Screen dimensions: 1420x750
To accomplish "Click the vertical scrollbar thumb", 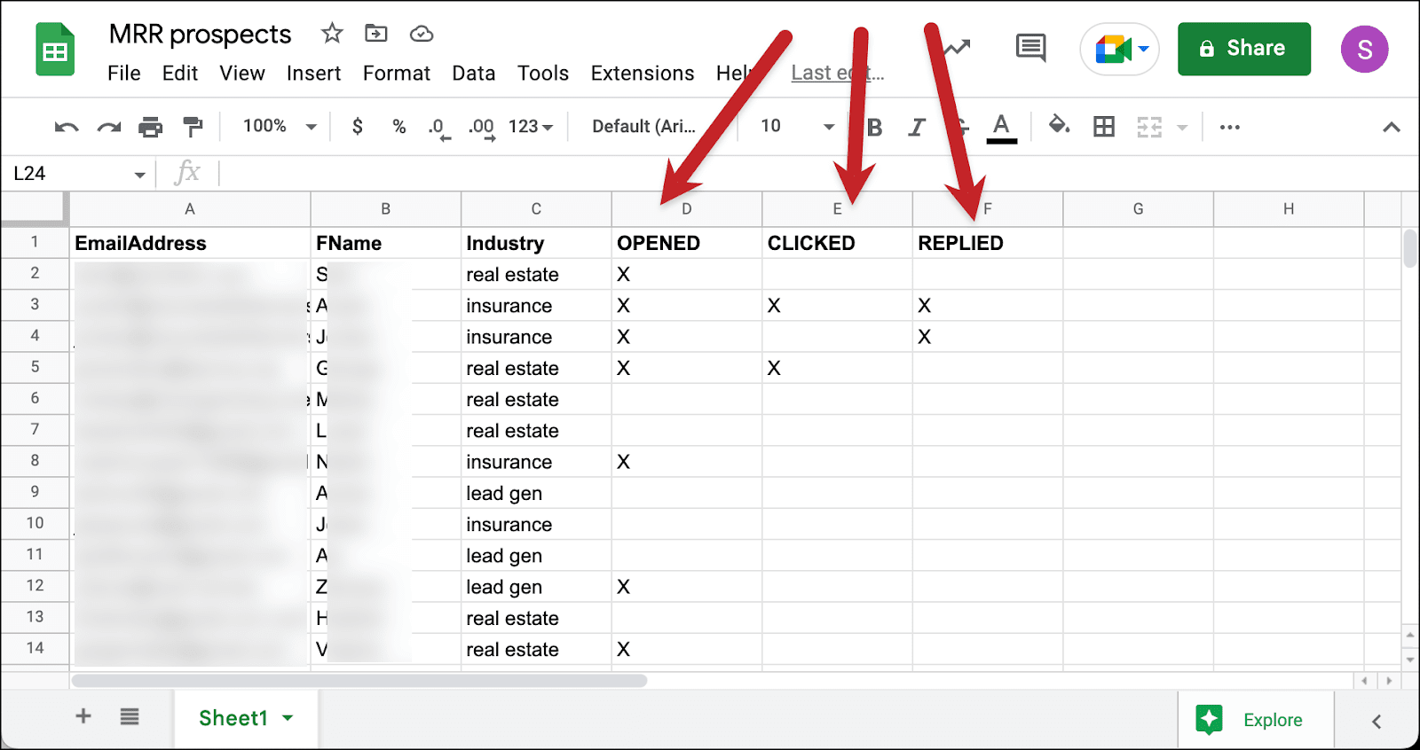I will tap(1410, 248).
